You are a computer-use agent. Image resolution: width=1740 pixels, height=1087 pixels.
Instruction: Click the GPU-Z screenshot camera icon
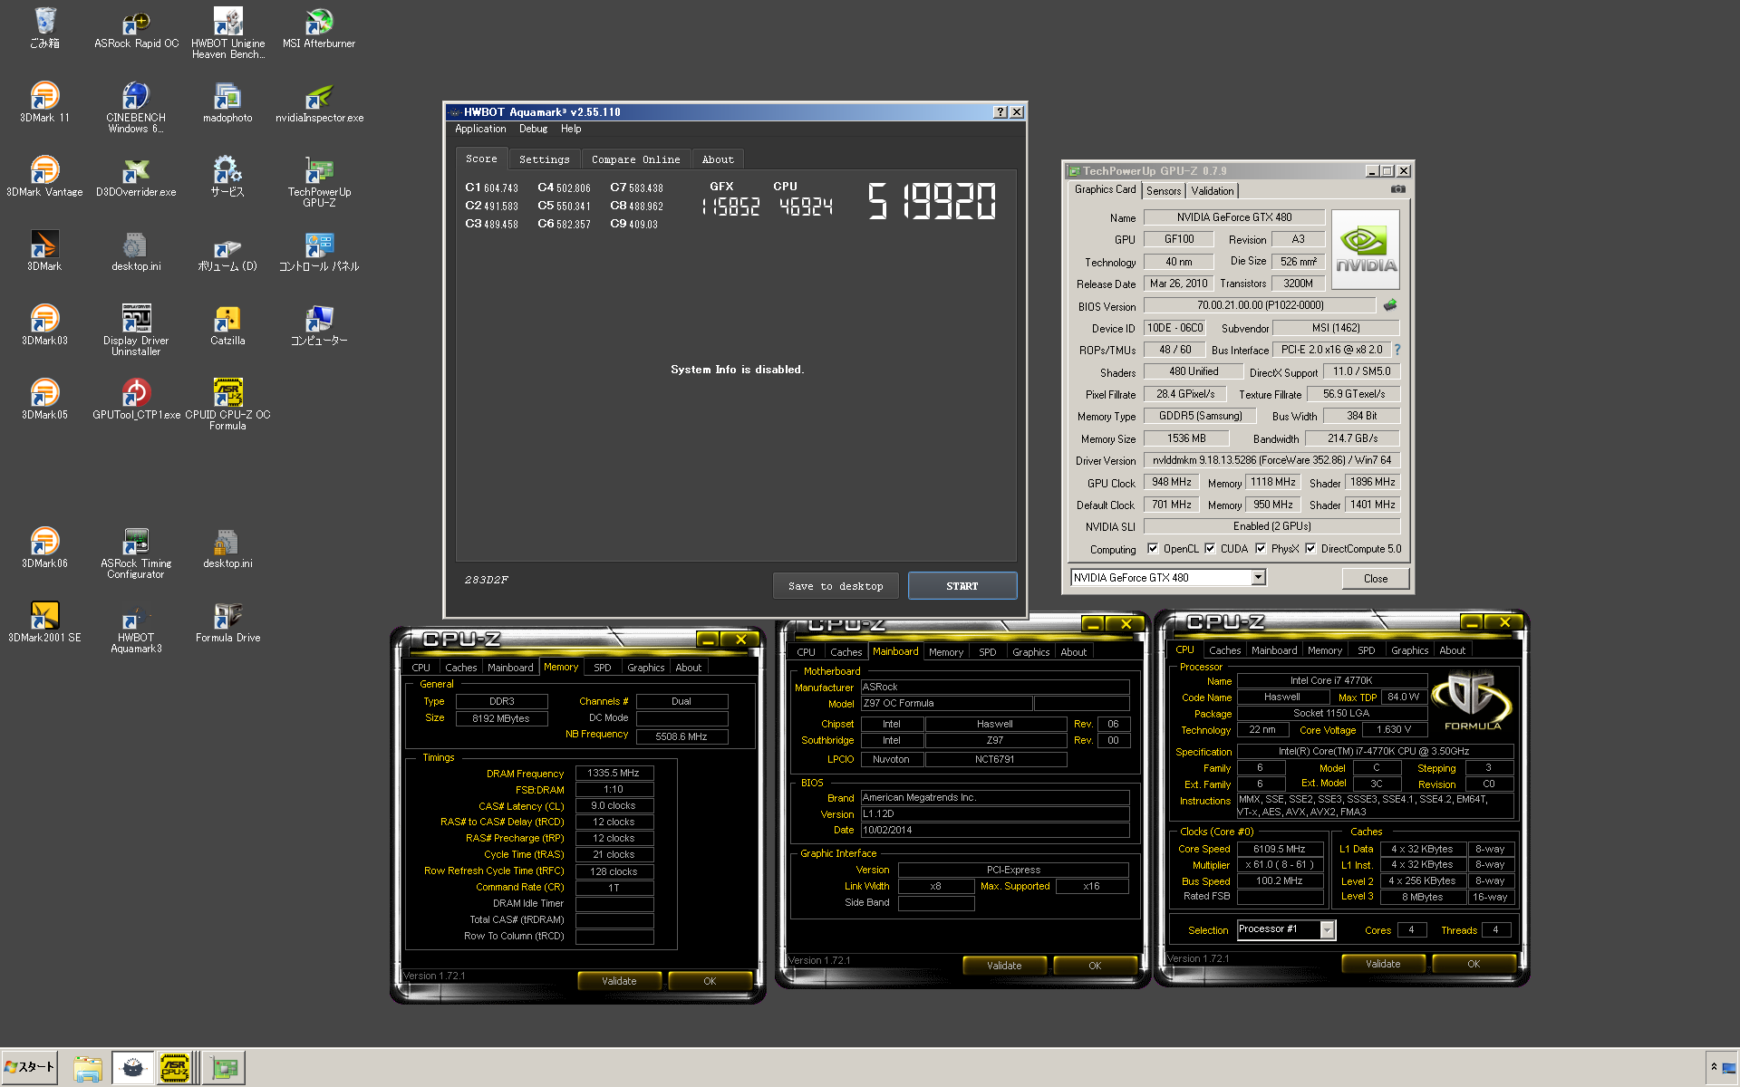pyautogui.click(x=1398, y=189)
